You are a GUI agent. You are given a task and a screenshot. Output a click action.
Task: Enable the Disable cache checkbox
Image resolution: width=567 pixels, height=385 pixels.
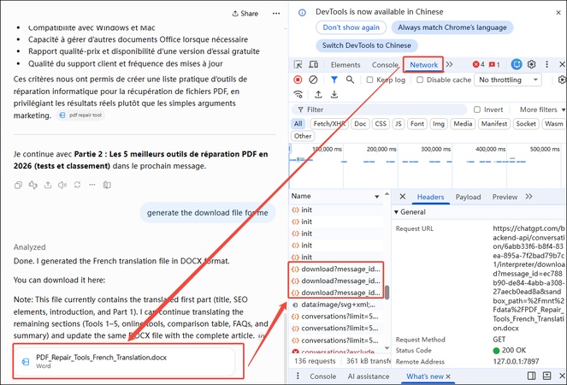tap(420, 80)
